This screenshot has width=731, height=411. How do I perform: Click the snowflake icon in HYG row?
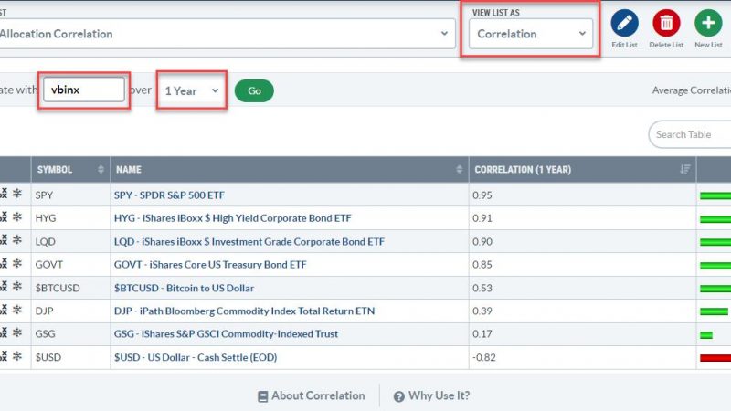click(17, 216)
